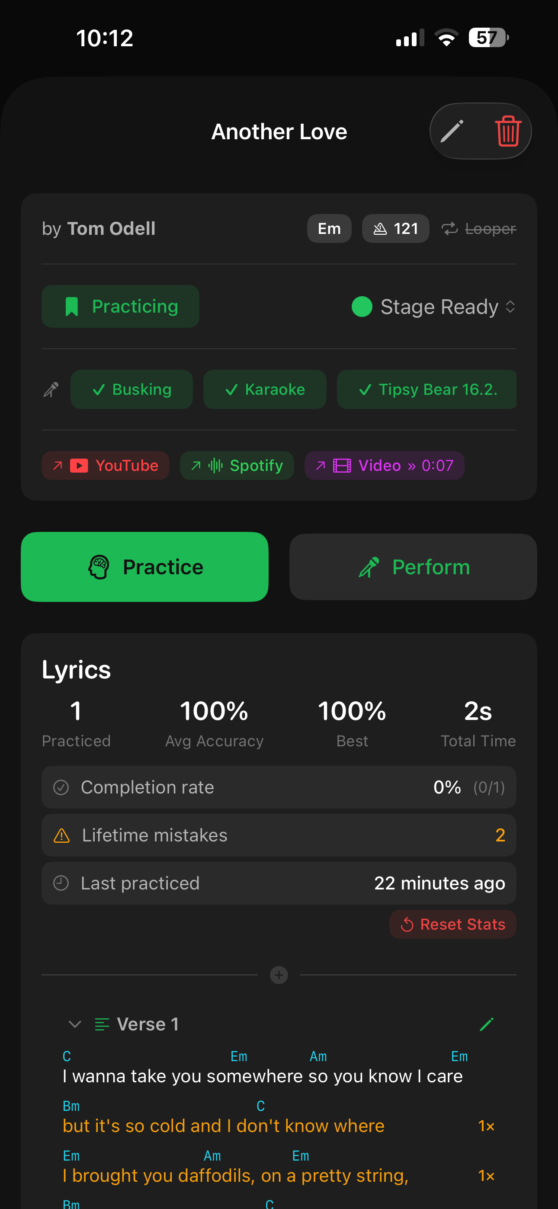Click the completion rate checkmark circle icon
The width and height of the screenshot is (558, 1209).
point(61,787)
